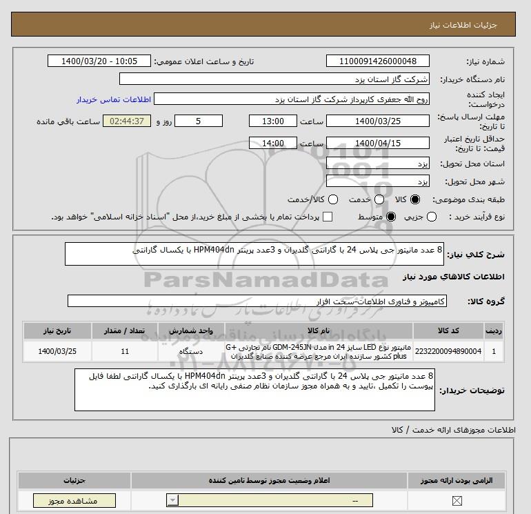
Task: Open buyer contact info link اطلاعات تماس خریدار
Action: click(114, 99)
